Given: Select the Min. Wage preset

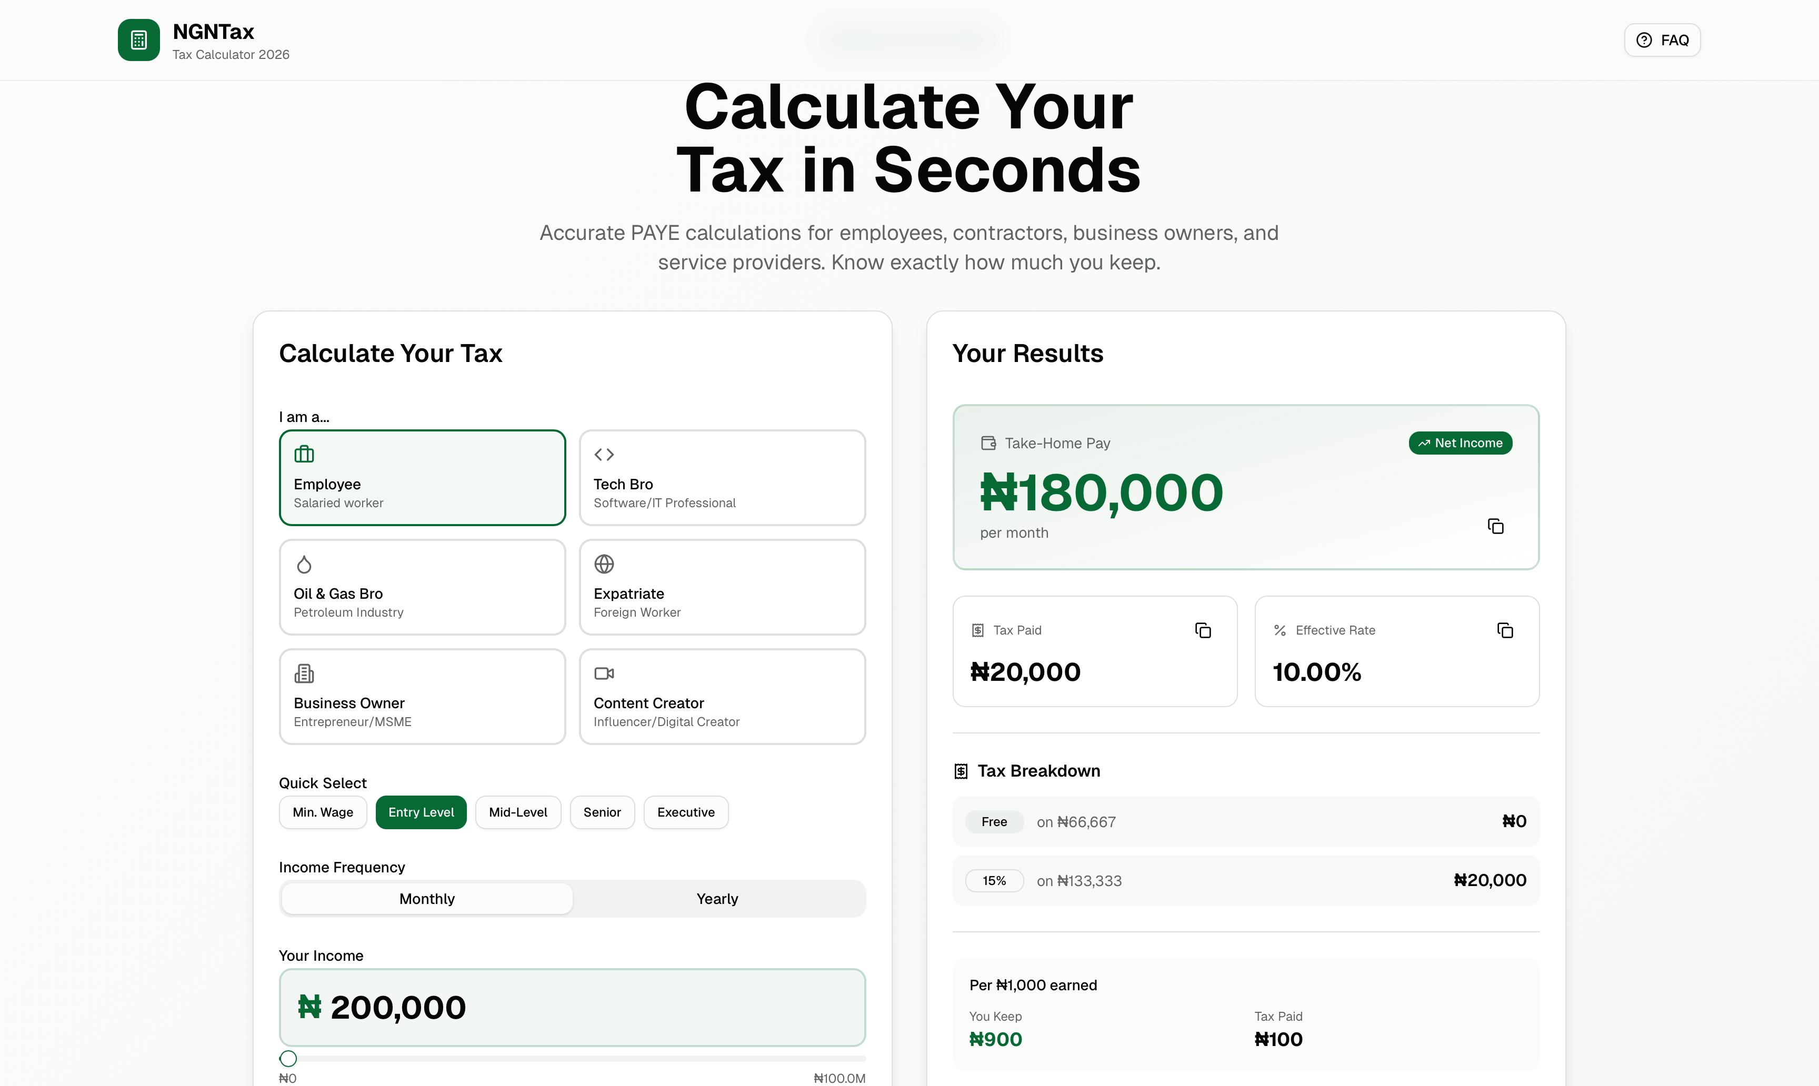Looking at the screenshot, I should click(322, 811).
